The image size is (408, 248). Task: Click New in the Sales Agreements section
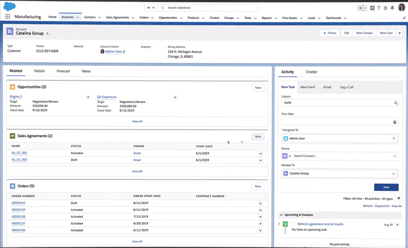coord(258,136)
